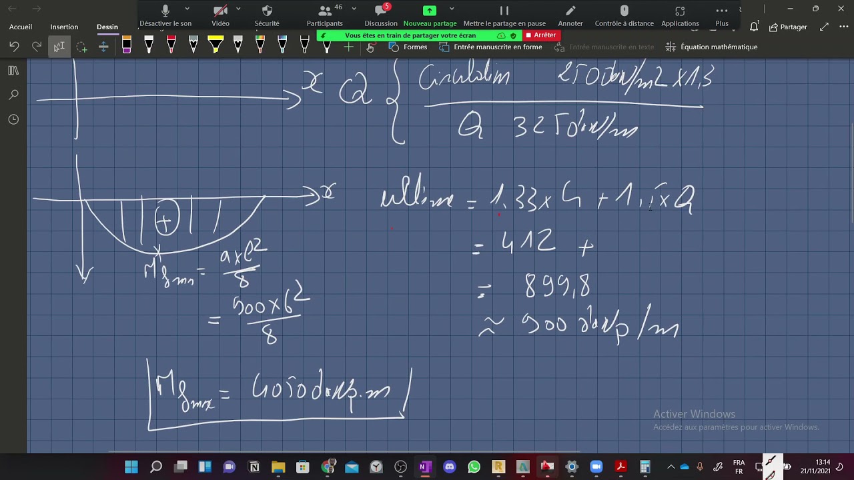
Task: Select the first white pen after eraser
Action: click(x=149, y=45)
